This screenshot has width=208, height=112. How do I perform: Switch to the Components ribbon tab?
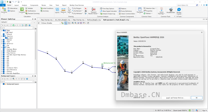pyautogui.click(x=34, y=5)
